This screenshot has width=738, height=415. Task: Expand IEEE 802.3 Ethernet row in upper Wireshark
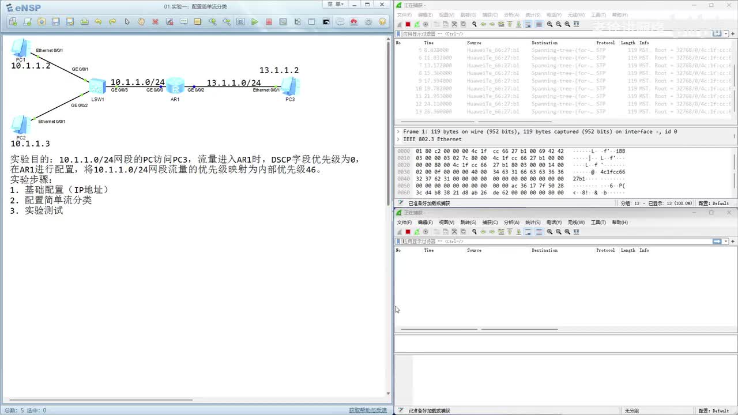(x=398, y=139)
